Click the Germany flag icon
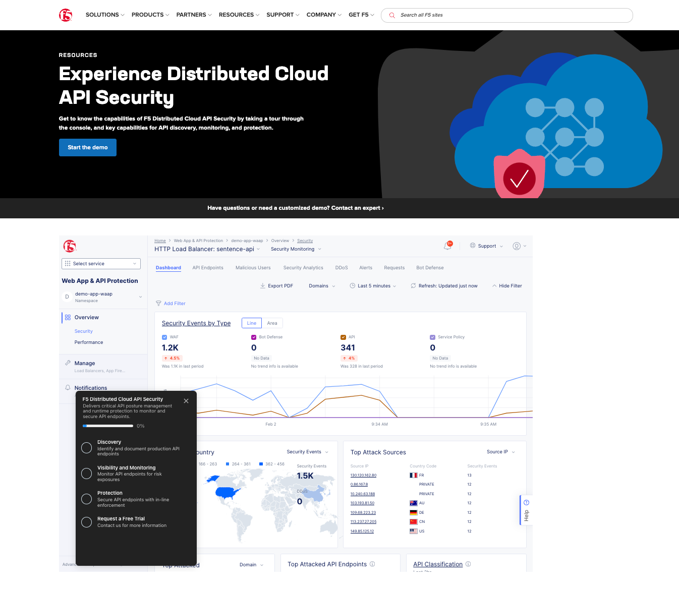Screen dimensions: 679x589 [413, 512]
